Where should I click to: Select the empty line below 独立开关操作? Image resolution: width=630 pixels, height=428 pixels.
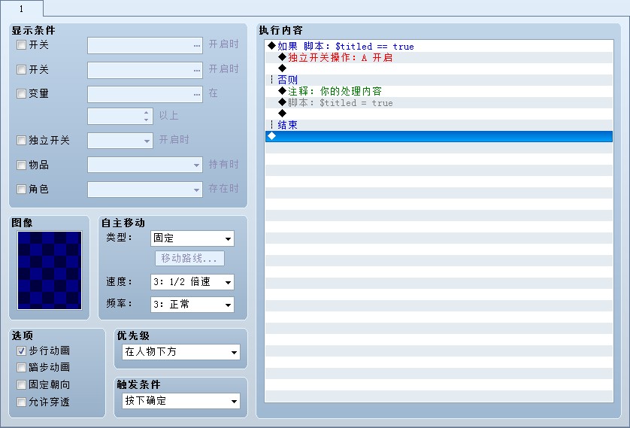pyautogui.click(x=439, y=68)
